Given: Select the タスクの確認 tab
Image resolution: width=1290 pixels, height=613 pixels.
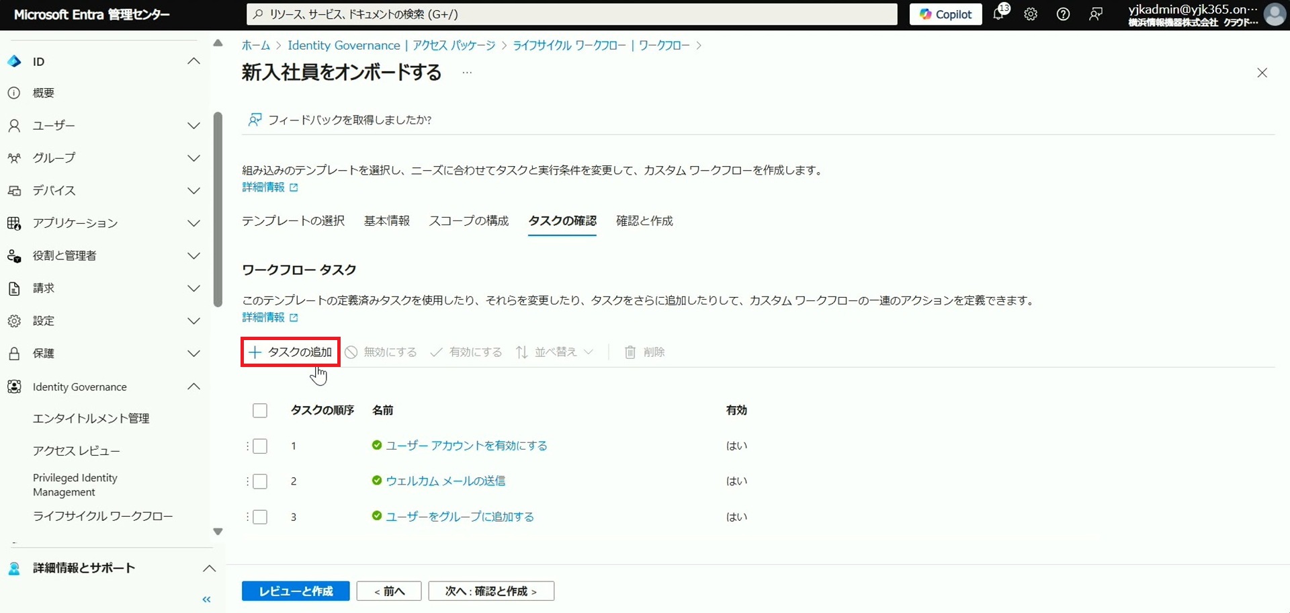Looking at the screenshot, I should click(x=562, y=220).
